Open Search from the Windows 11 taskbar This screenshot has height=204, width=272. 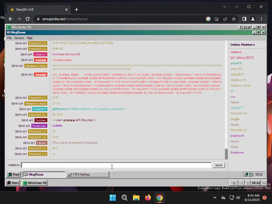tap(124, 198)
